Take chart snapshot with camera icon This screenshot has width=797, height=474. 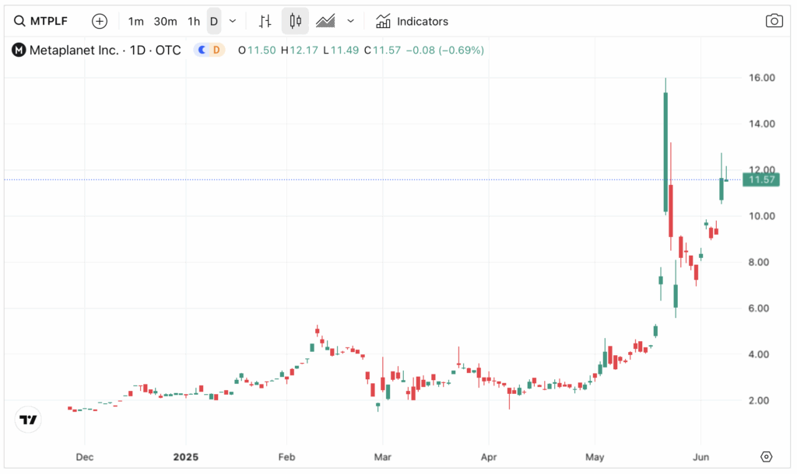(x=774, y=21)
